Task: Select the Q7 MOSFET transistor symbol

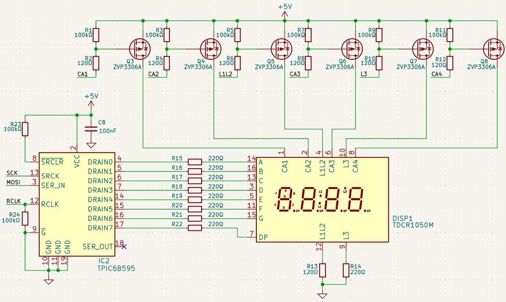Action: pyautogui.click(x=423, y=49)
